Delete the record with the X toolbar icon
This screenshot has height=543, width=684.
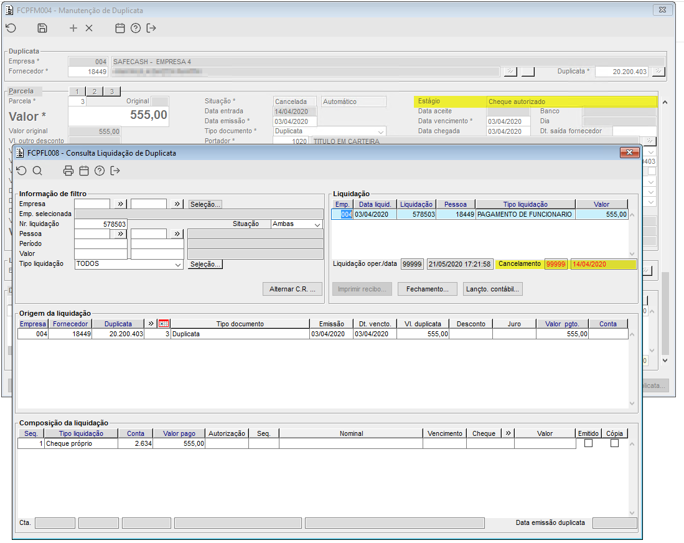(x=89, y=28)
